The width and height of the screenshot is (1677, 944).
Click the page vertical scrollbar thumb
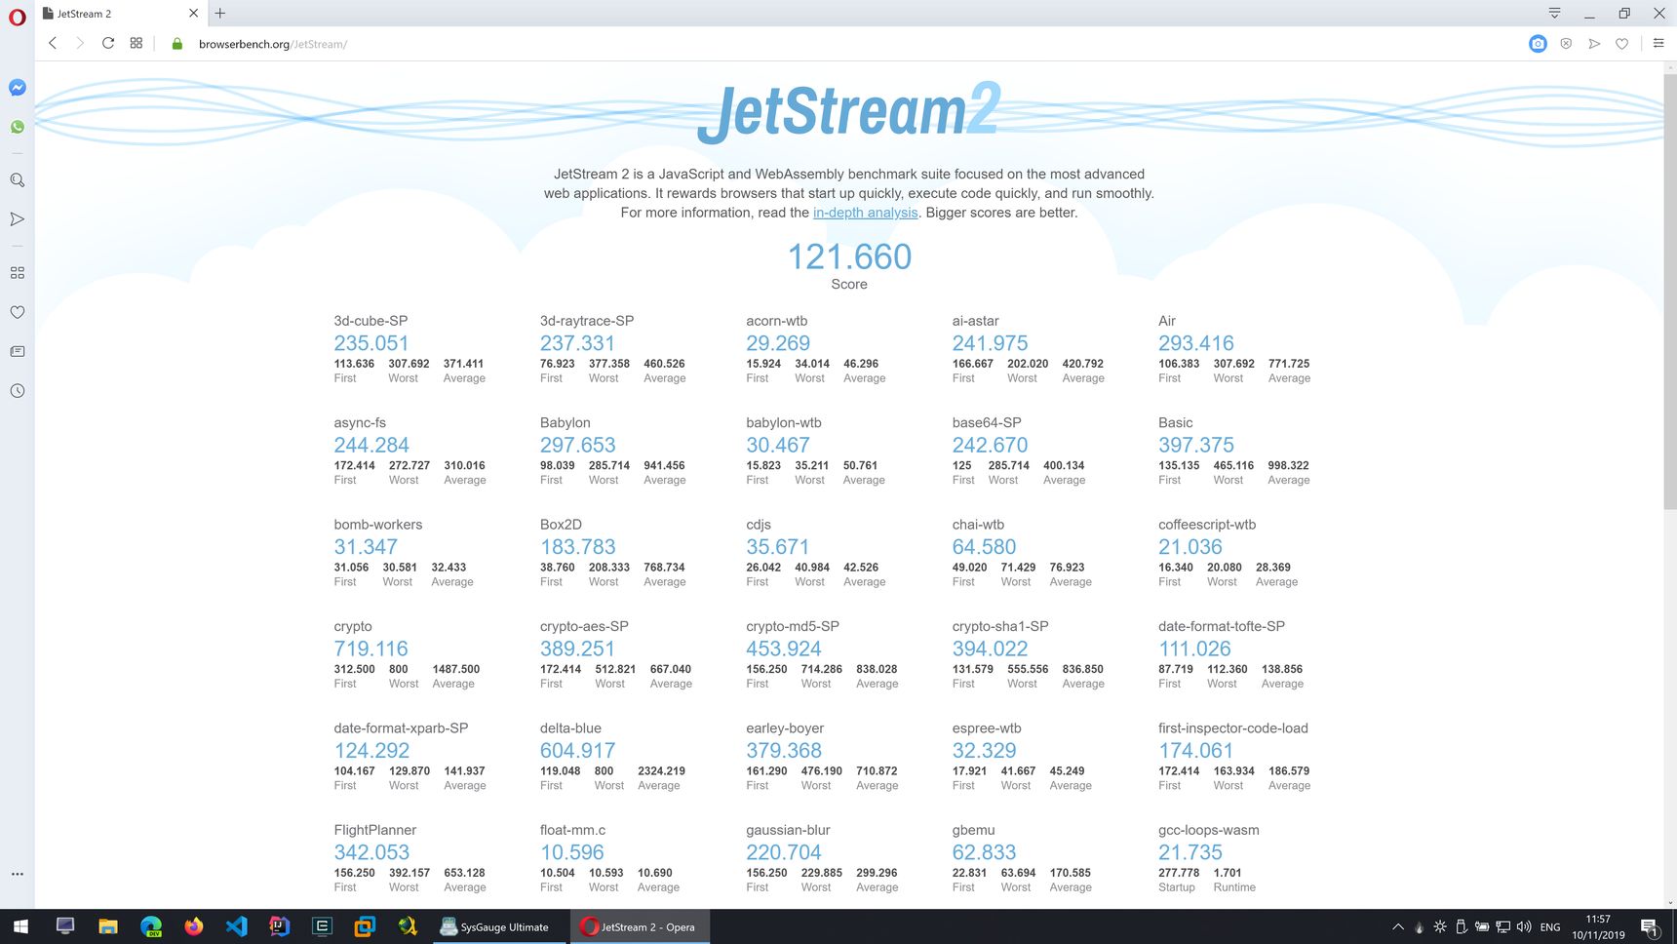pyautogui.click(x=1669, y=291)
